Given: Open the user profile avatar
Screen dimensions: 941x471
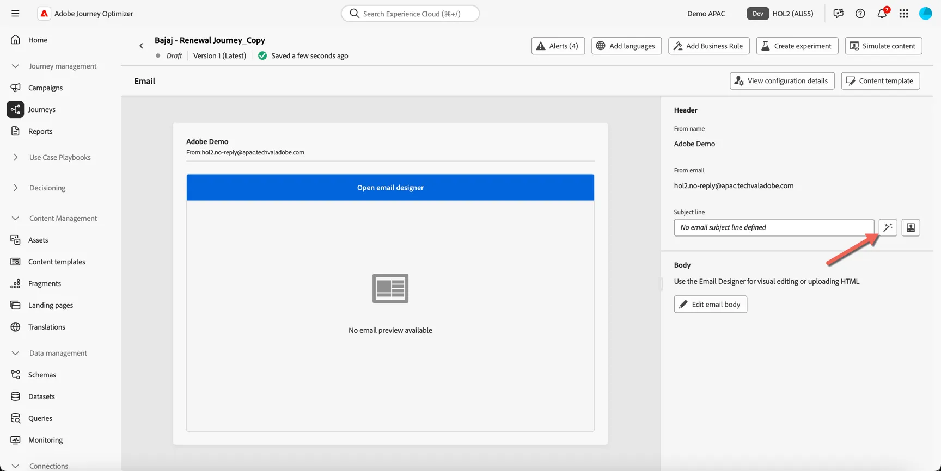Looking at the screenshot, I should 925,14.
